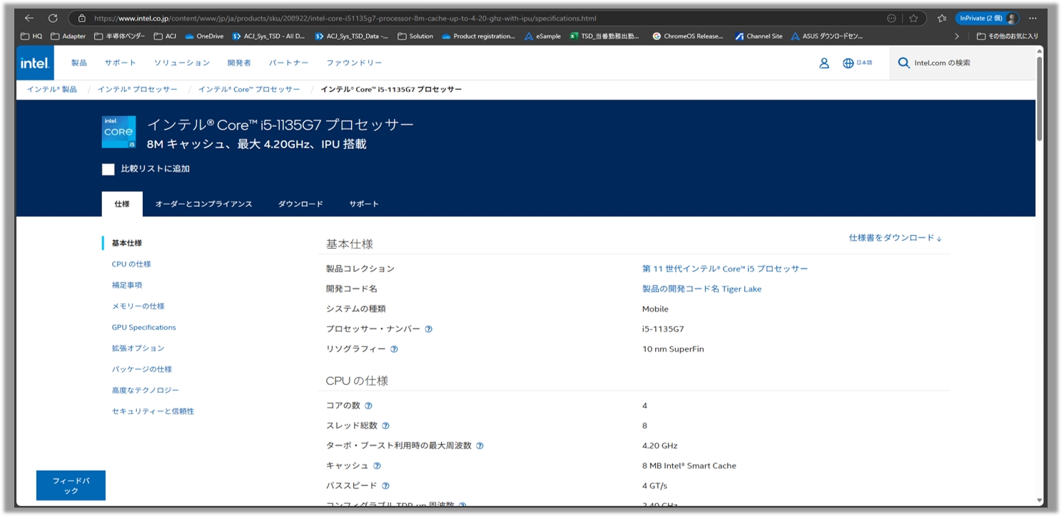Click the Intel.com の検索 search field
1064x519 pixels.
(x=963, y=63)
